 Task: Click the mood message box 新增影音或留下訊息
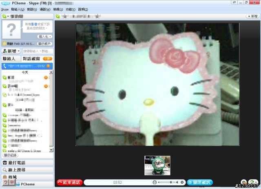click(37, 26)
